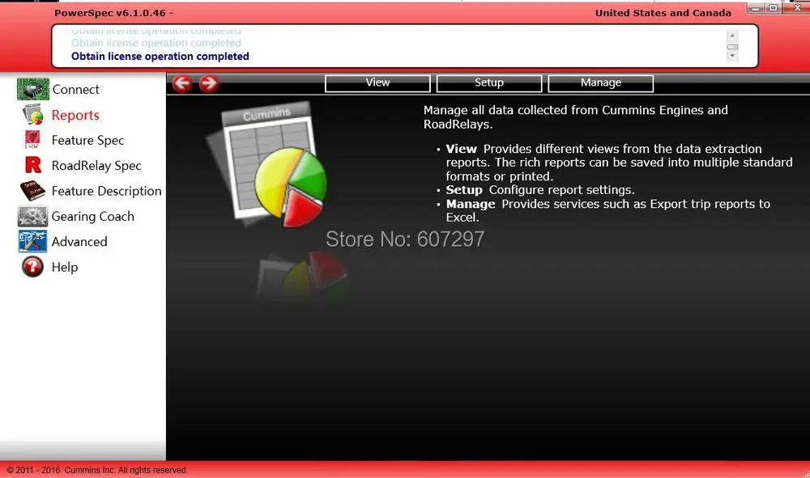Click the message log scroll down arrow
The width and height of the screenshot is (810, 478).
click(732, 56)
